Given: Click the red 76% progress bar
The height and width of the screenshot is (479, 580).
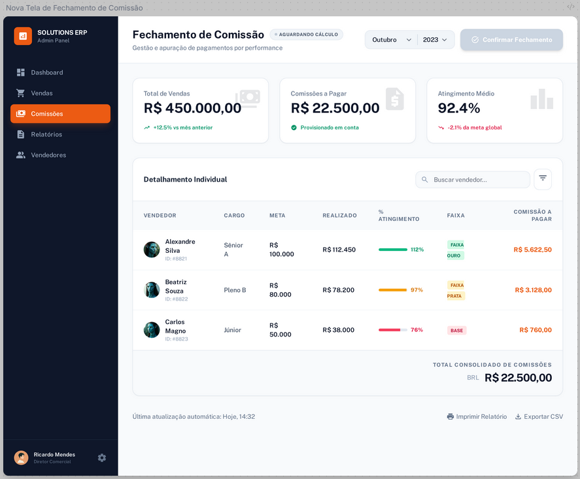Looking at the screenshot, I should tap(393, 330).
